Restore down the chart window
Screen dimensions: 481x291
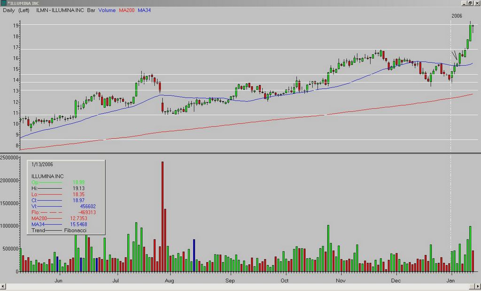pyautogui.click(x=469, y=3)
